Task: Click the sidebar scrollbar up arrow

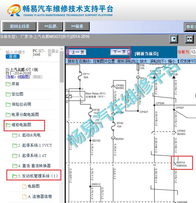Action: tap(62, 49)
